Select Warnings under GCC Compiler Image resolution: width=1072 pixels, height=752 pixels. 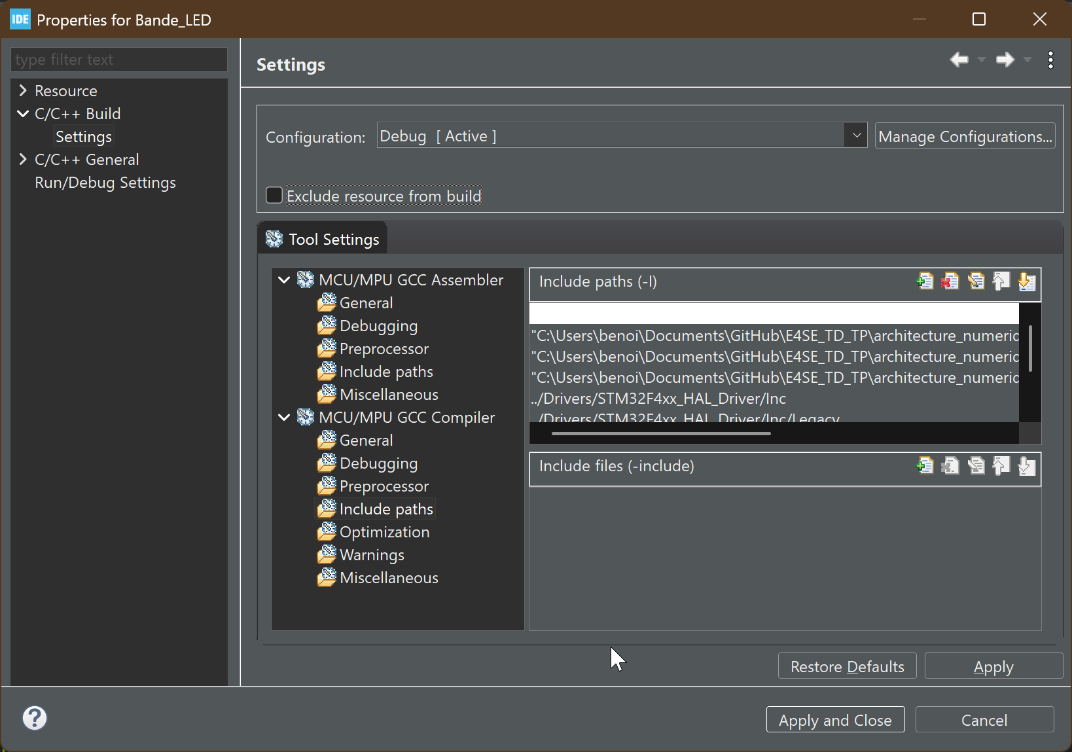tap(372, 554)
